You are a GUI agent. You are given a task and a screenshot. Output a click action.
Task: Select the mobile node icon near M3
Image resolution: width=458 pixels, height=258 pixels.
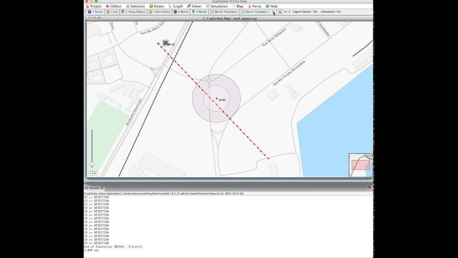coord(165,43)
